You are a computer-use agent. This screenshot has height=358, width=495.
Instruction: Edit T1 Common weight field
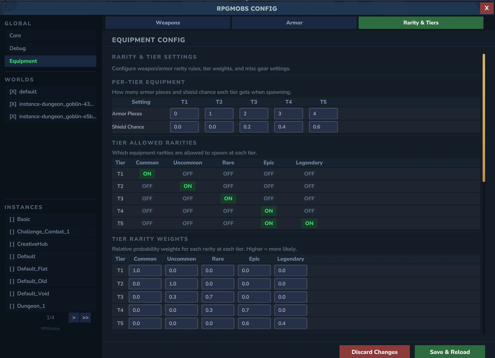point(145,270)
